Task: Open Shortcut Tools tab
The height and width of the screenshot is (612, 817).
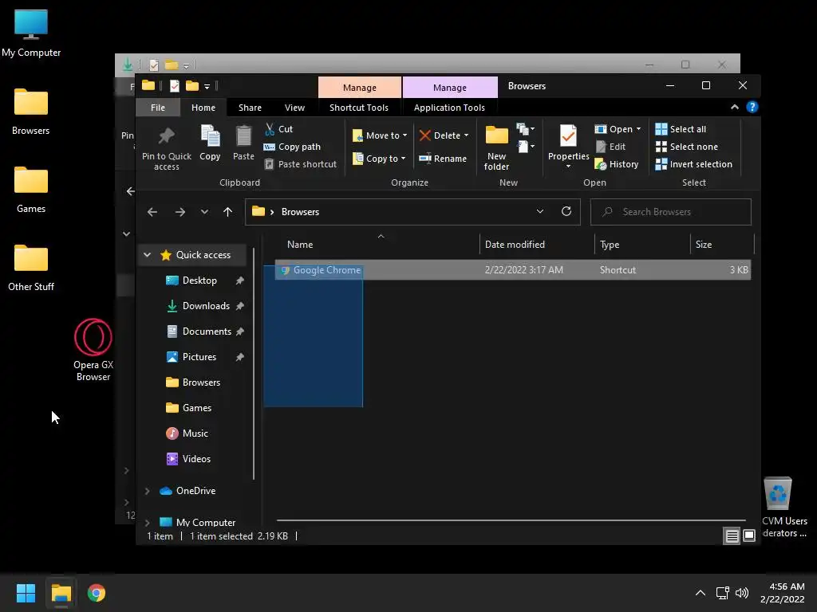Action: pos(359,108)
